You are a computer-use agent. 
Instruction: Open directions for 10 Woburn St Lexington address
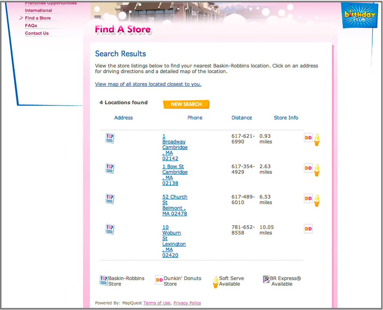pos(174,241)
